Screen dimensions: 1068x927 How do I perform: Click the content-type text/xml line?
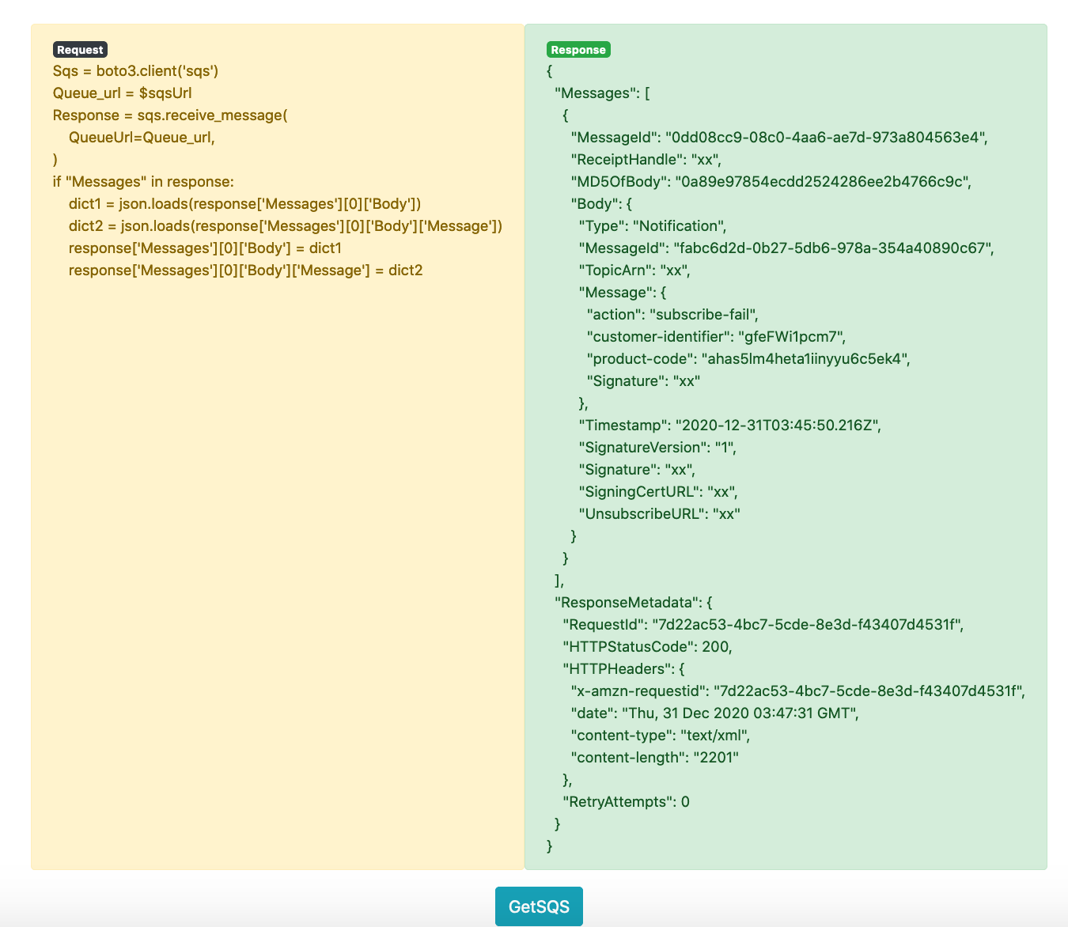click(x=660, y=736)
